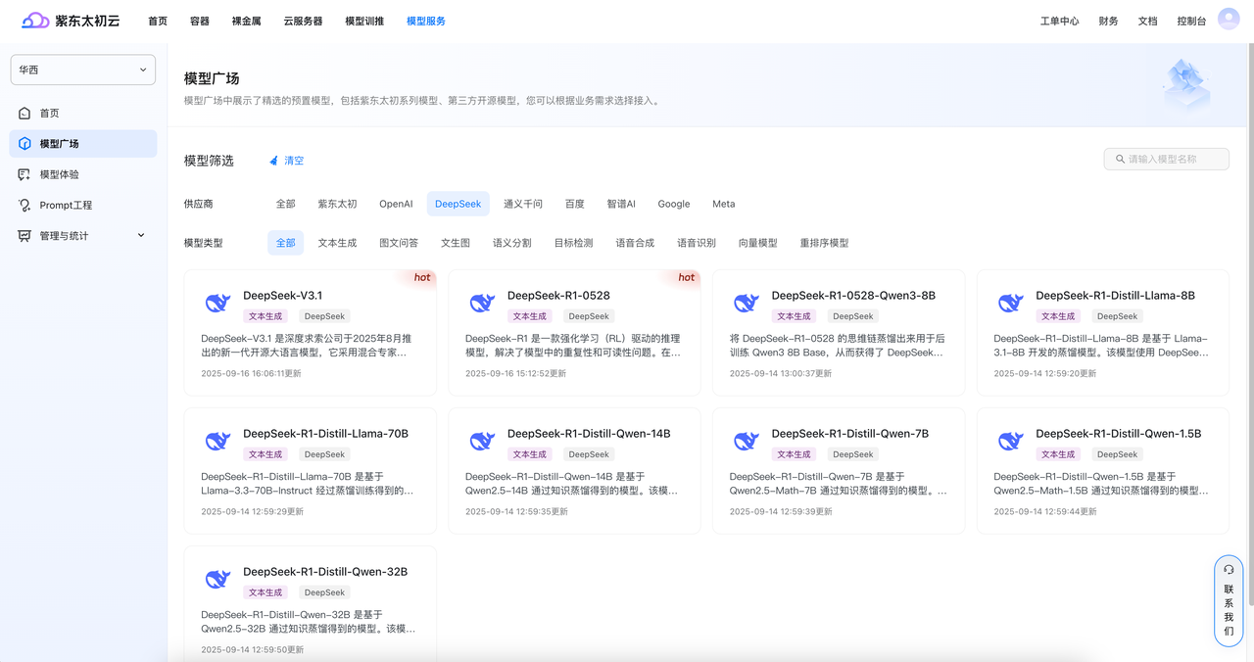Open the 工单中心 link
Screen dimensions: 1254x662
coord(1059,21)
